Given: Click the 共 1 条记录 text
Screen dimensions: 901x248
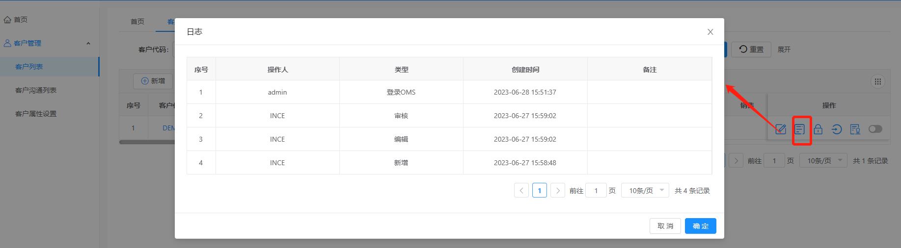Looking at the screenshot, I should pos(871,161).
